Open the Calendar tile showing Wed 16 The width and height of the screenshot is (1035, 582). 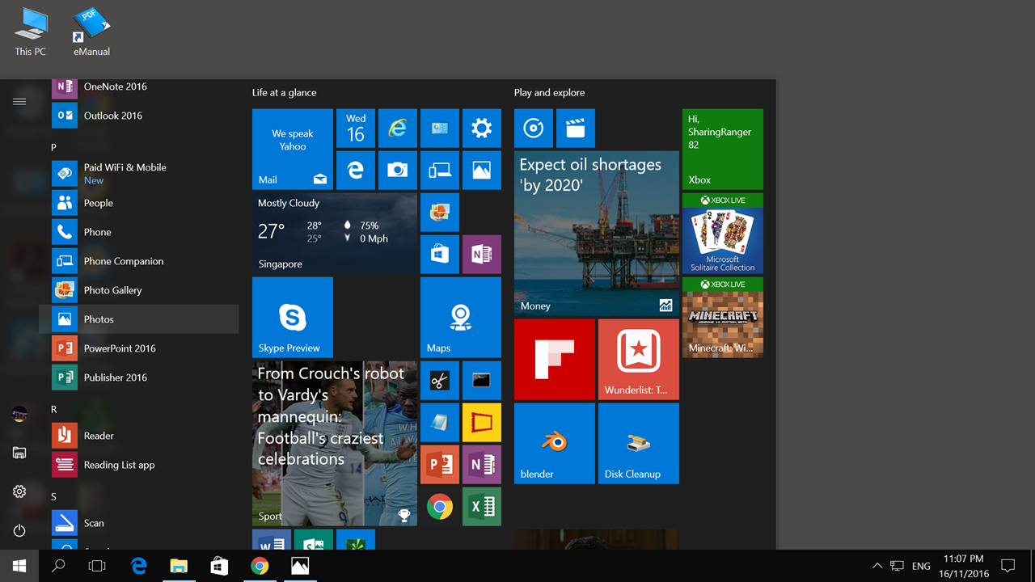tap(356, 129)
